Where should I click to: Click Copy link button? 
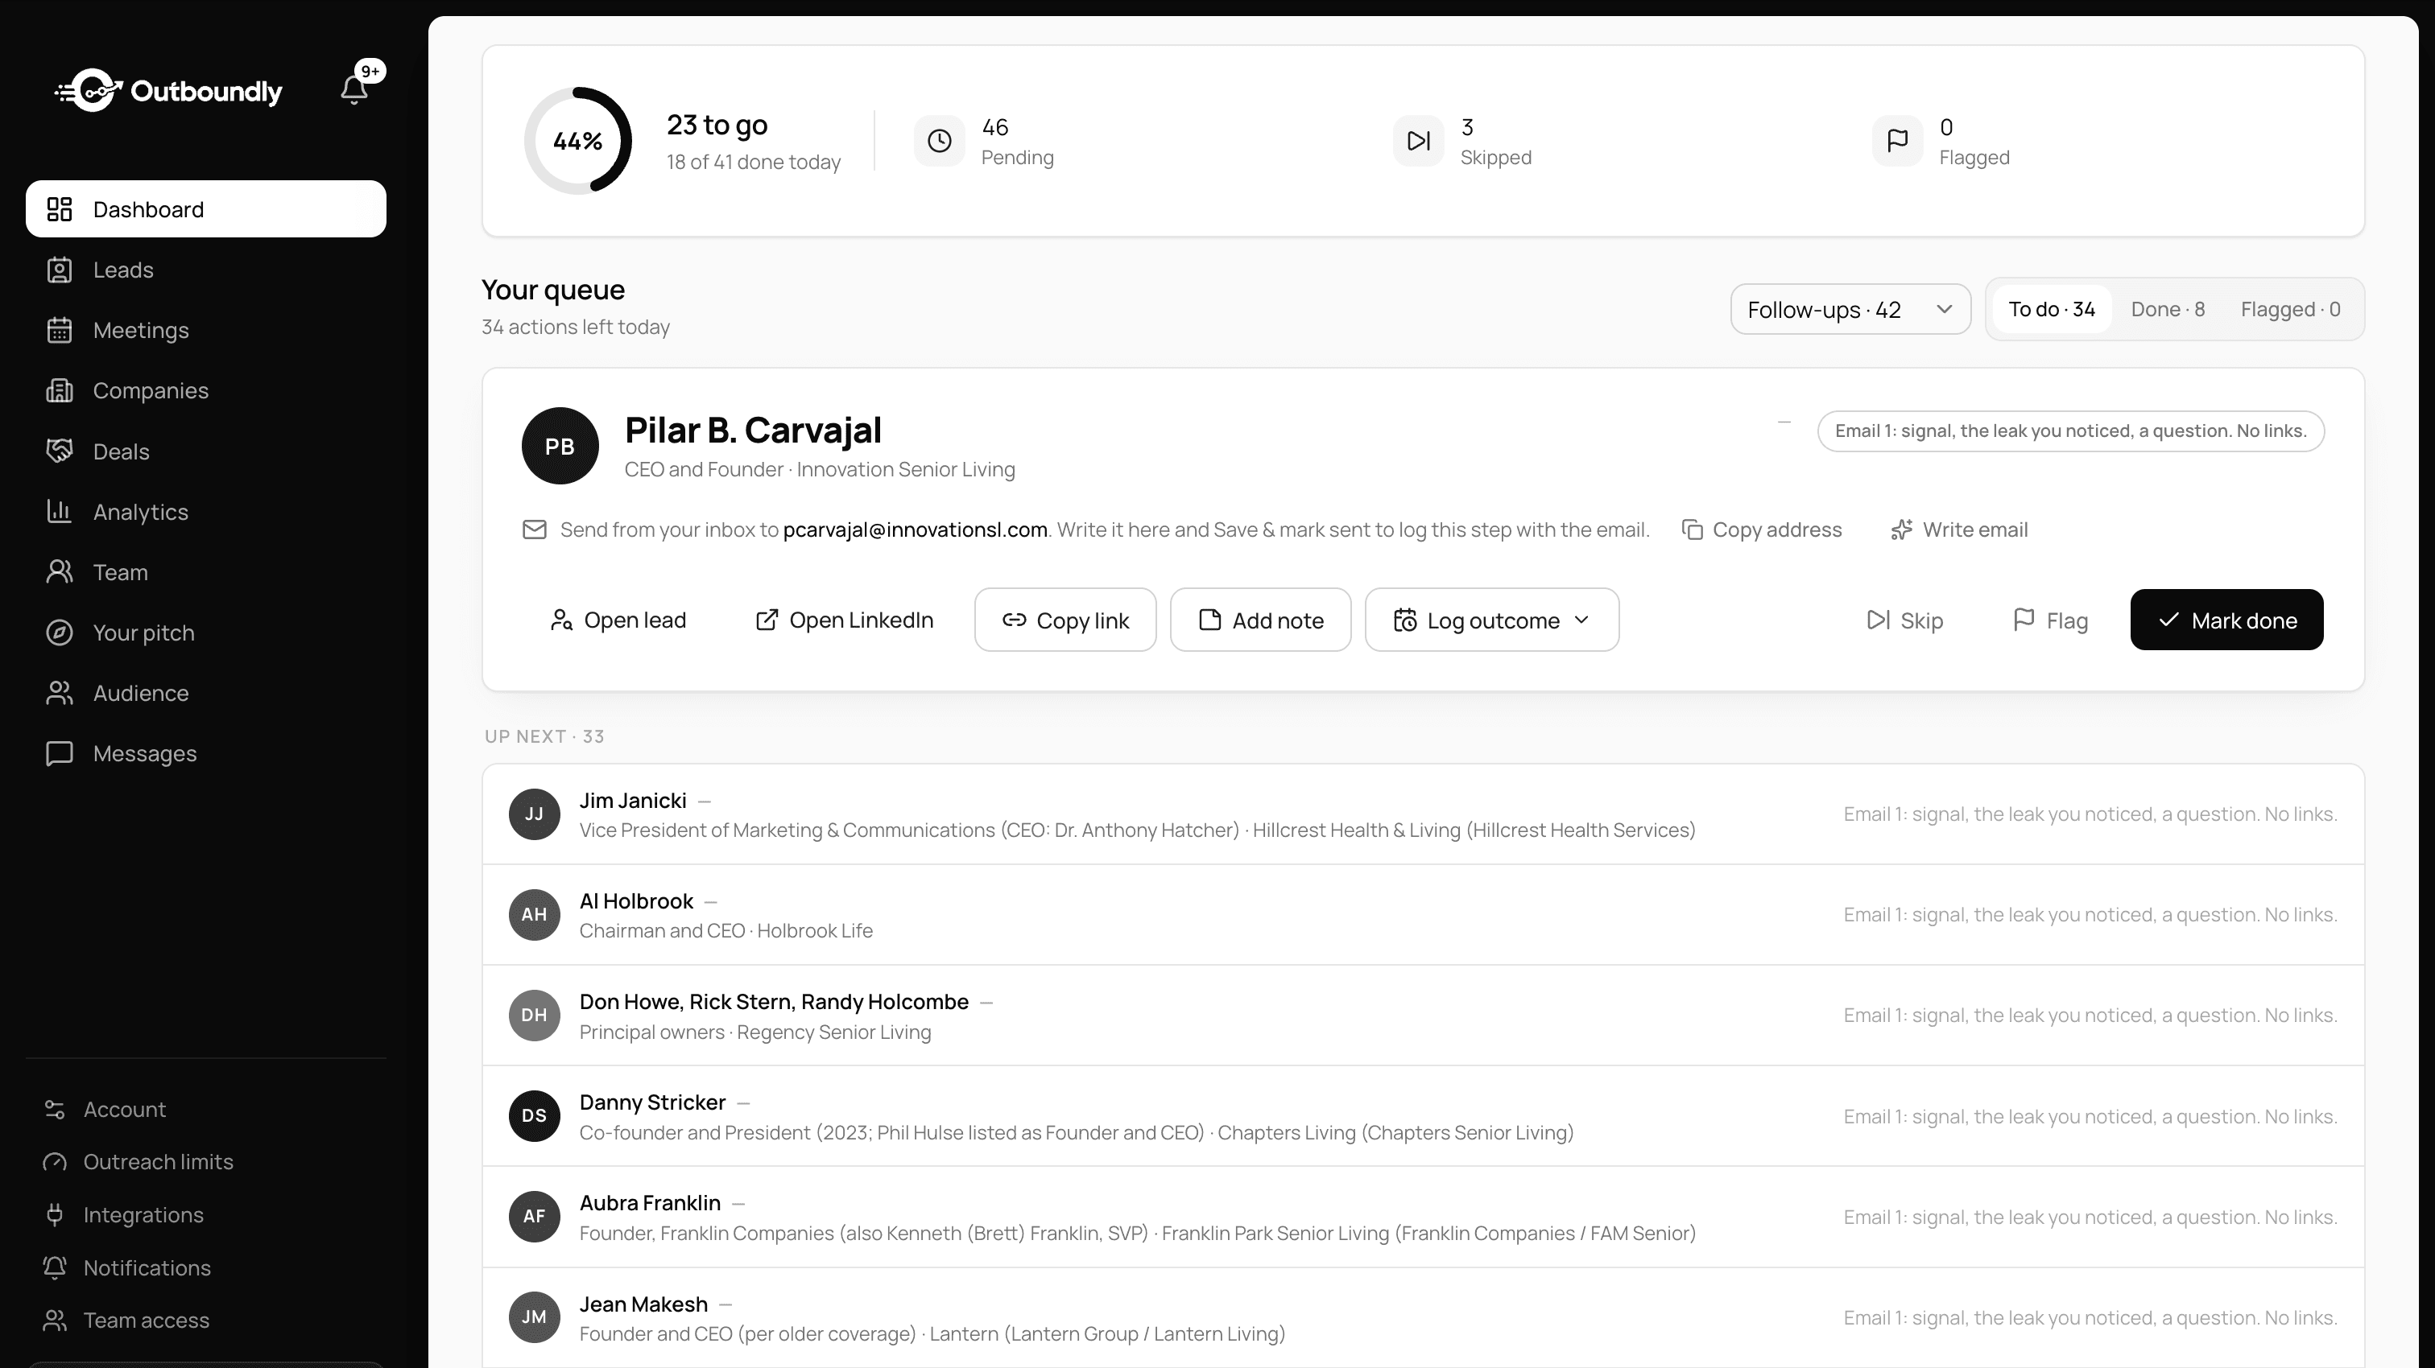pyautogui.click(x=1065, y=620)
